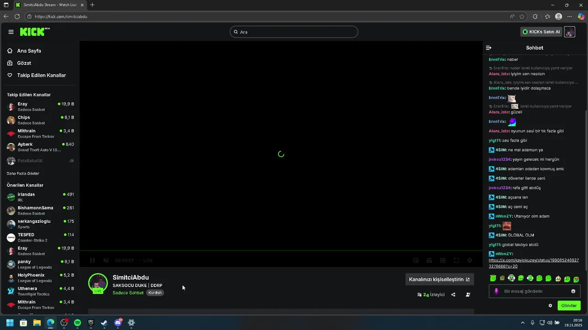Open HolyPhoenix channel
Screen dimensions: 588x330
point(40,277)
